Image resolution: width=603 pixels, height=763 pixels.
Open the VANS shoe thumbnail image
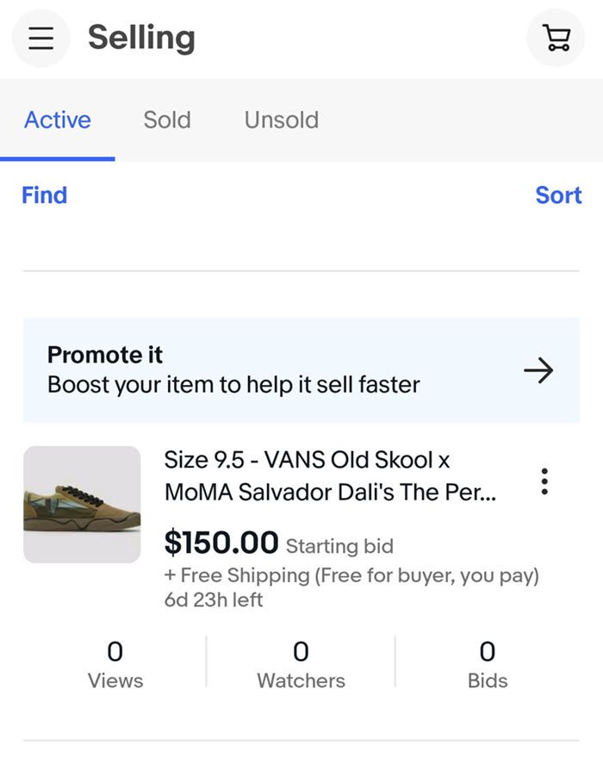(82, 505)
